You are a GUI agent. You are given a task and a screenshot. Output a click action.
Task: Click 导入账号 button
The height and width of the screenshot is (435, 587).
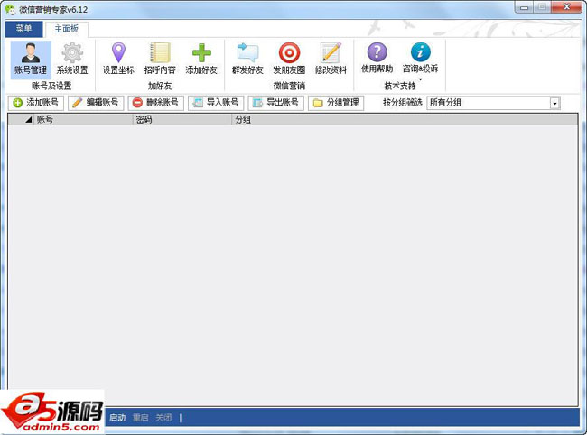pos(216,103)
